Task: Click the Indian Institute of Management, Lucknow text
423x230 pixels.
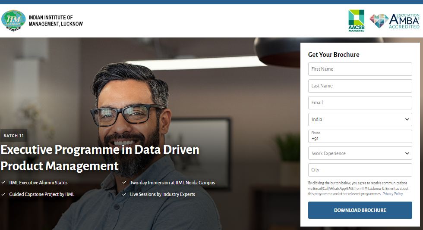Action: tap(56, 21)
